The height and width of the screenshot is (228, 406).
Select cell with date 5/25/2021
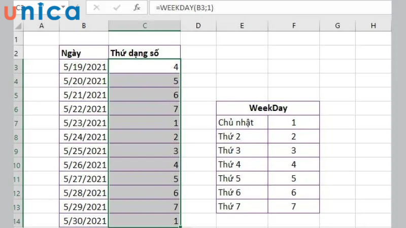point(84,150)
